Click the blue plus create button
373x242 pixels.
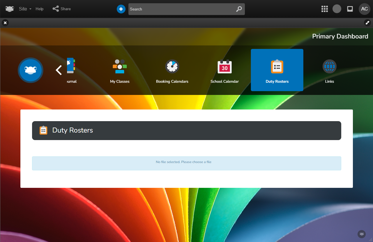point(121,9)
